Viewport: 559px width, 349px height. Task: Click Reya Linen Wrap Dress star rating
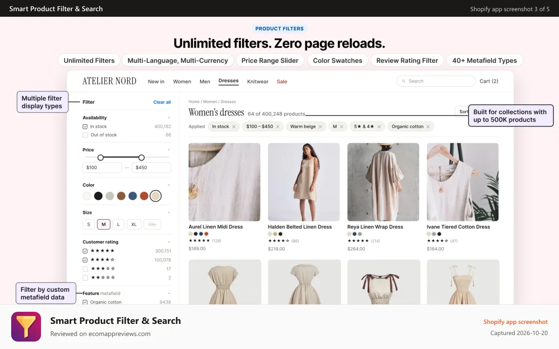(358, 241)
